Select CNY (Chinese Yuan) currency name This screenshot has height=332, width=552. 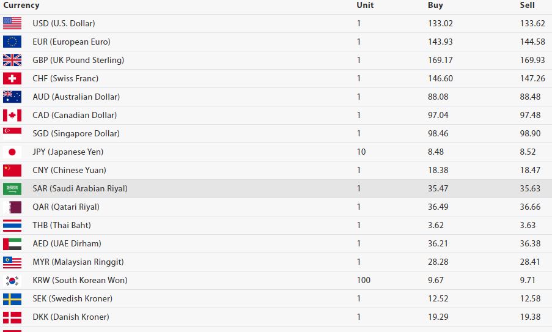pos(69,170)
